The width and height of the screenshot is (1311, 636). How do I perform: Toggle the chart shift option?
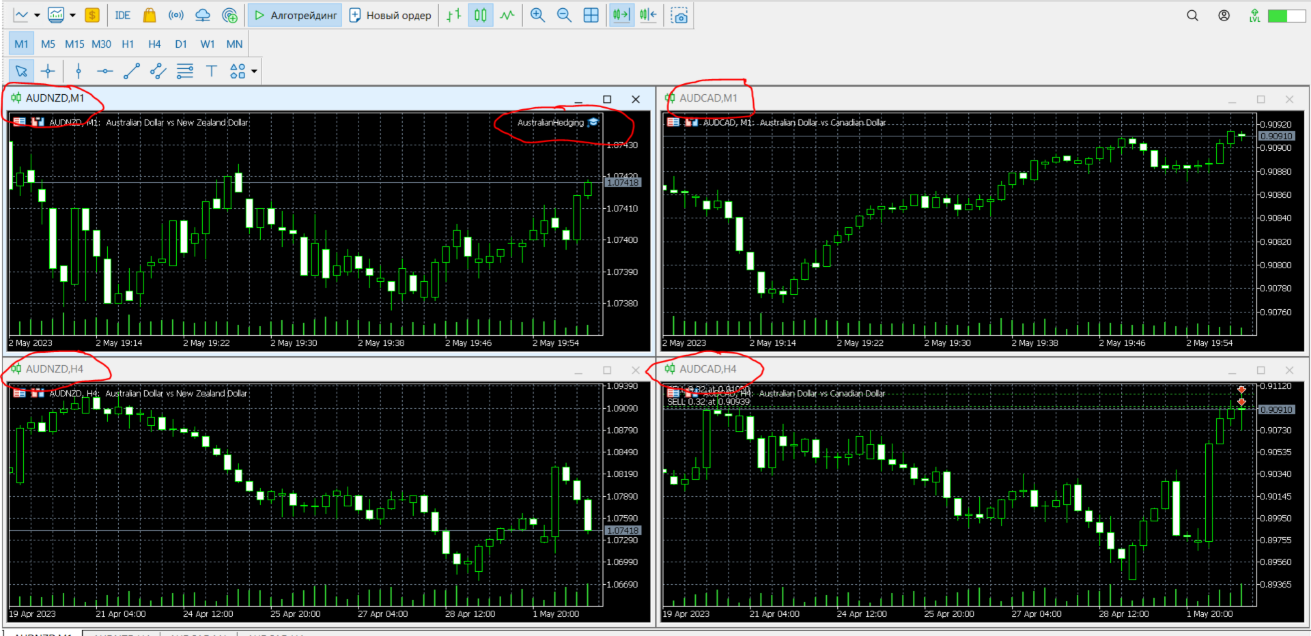(649, 16)
